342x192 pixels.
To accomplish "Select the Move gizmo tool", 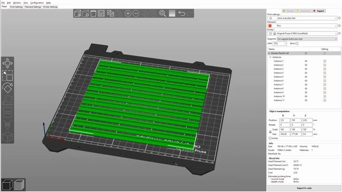I will (x=7, y=63).
